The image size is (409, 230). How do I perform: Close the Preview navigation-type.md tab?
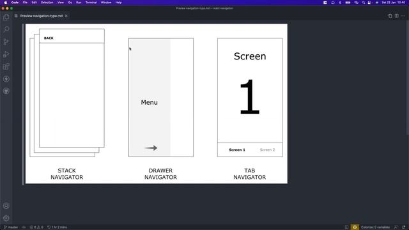click(66, 16)
